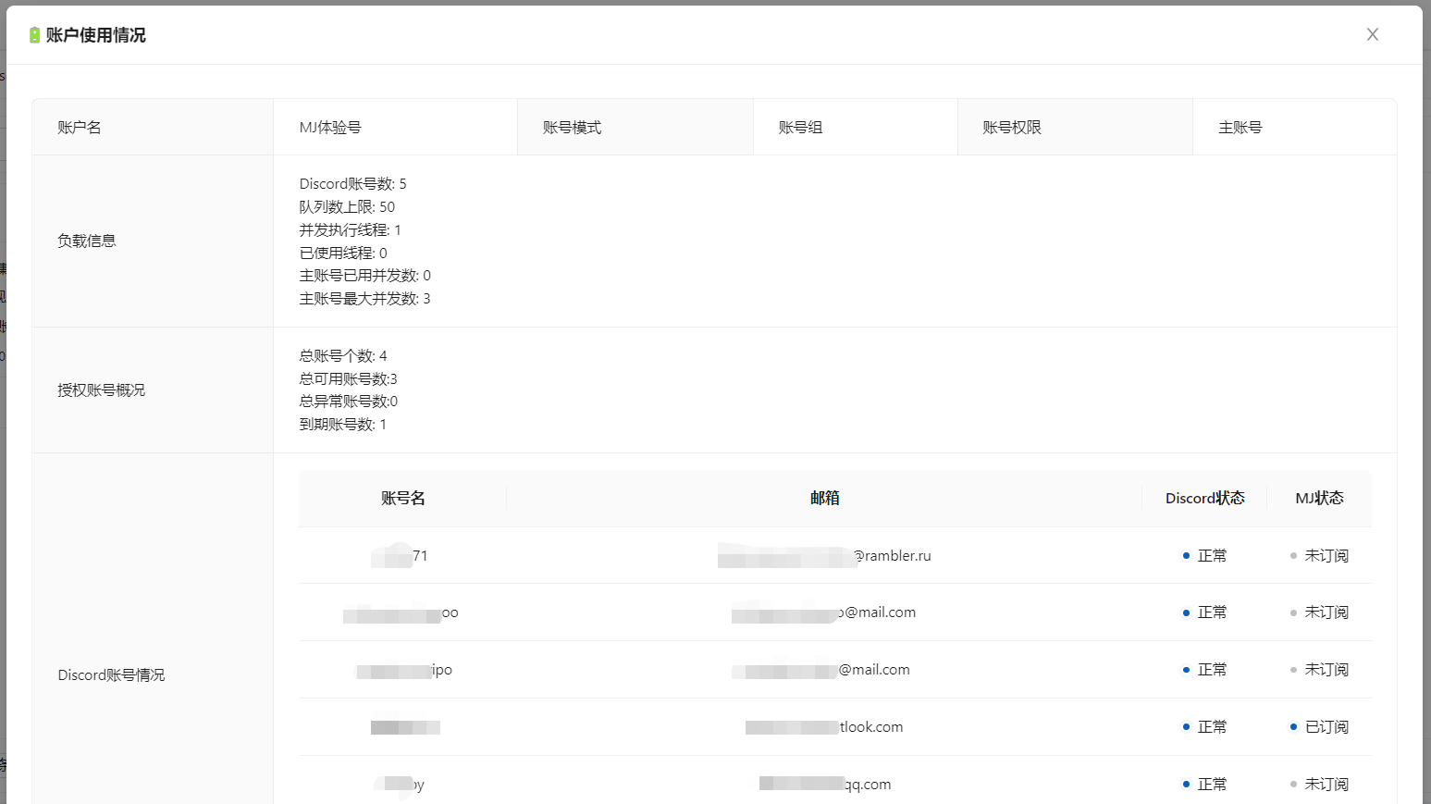Click the 主账号 cell

pos(1240,128)
